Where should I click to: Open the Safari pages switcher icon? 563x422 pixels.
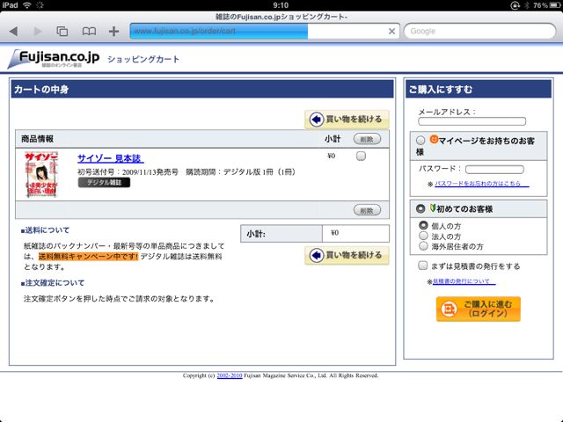coord(62,32)
